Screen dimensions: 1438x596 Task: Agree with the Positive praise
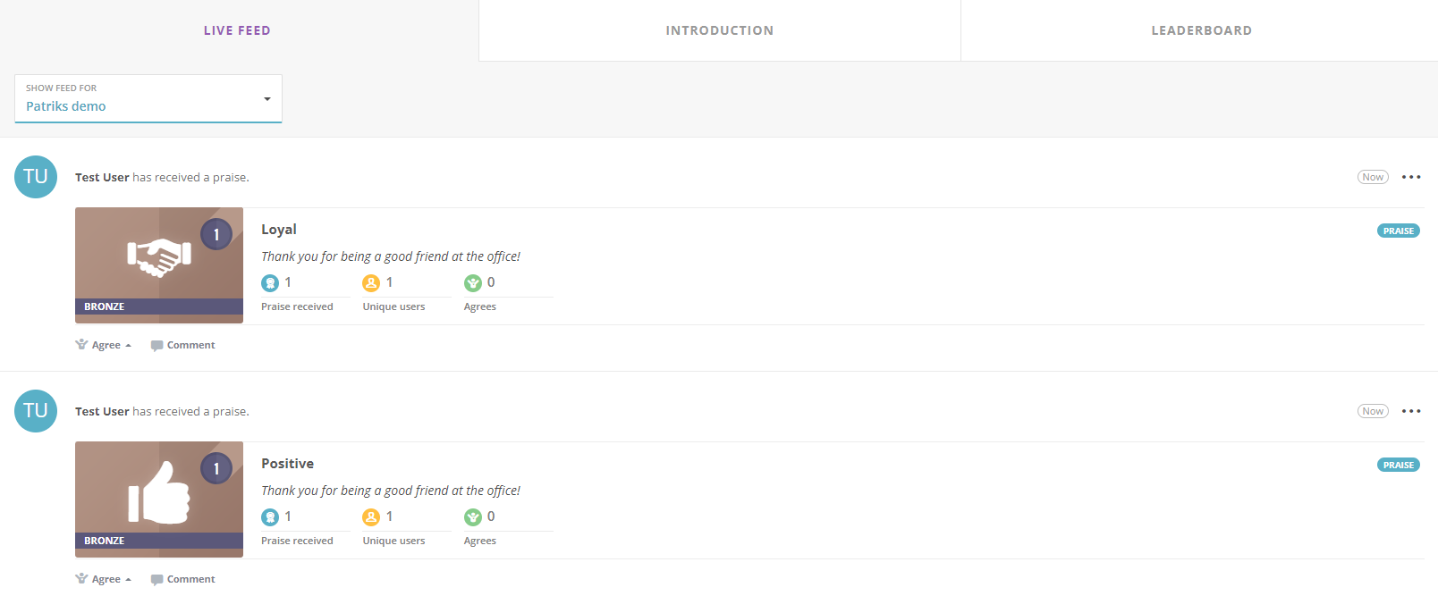coord(104,579)
